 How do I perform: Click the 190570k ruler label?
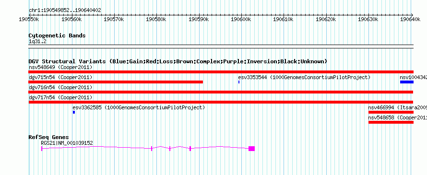pos(114,19)
